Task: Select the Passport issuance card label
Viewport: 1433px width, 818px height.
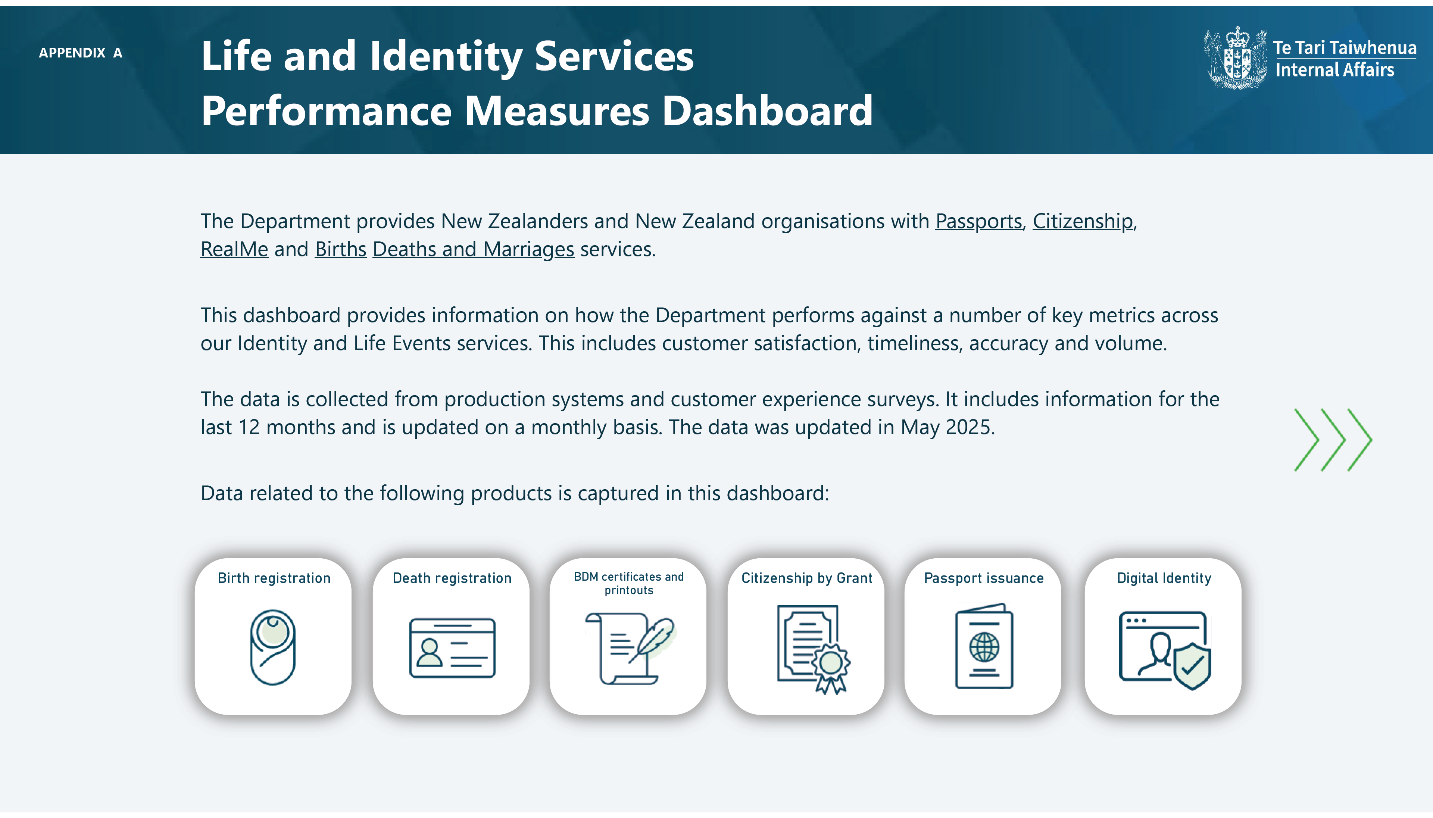Action: tap(984, 578)
